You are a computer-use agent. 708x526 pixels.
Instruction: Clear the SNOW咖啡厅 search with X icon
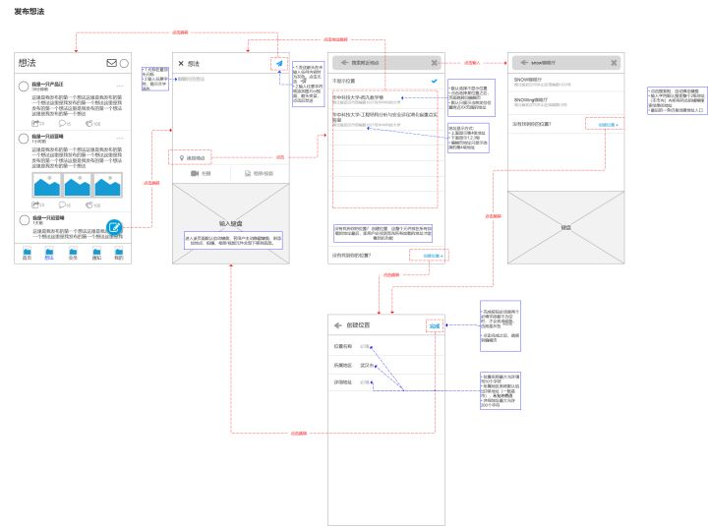(614, 63)
